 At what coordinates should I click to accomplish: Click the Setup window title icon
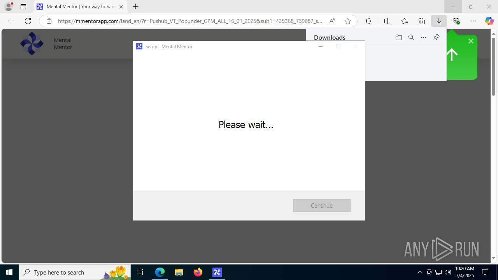pos(139,46)
